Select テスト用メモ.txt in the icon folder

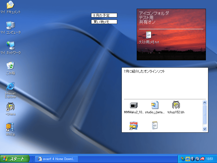pyautogui.click(x=149, y=35)
